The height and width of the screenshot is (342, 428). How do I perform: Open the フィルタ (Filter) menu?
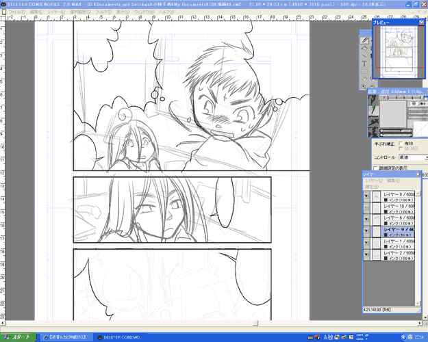[103, 12]
